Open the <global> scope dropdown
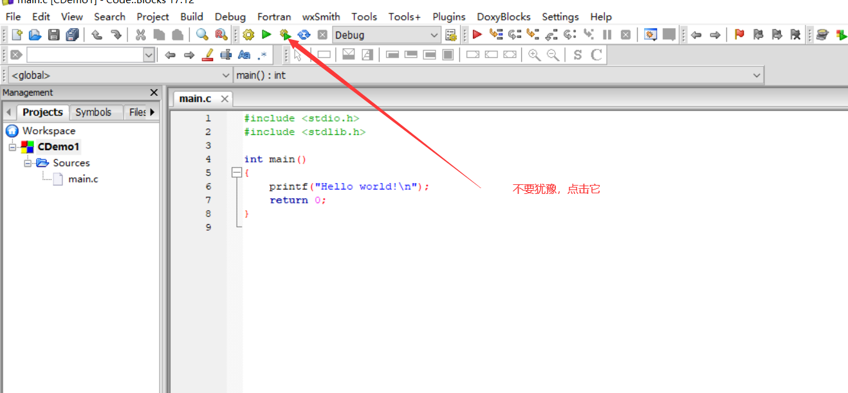 [120, 75]
